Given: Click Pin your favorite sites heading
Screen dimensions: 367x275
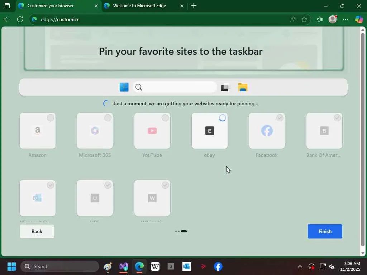Looking at the screenshot, I should [x=181, y=51].
